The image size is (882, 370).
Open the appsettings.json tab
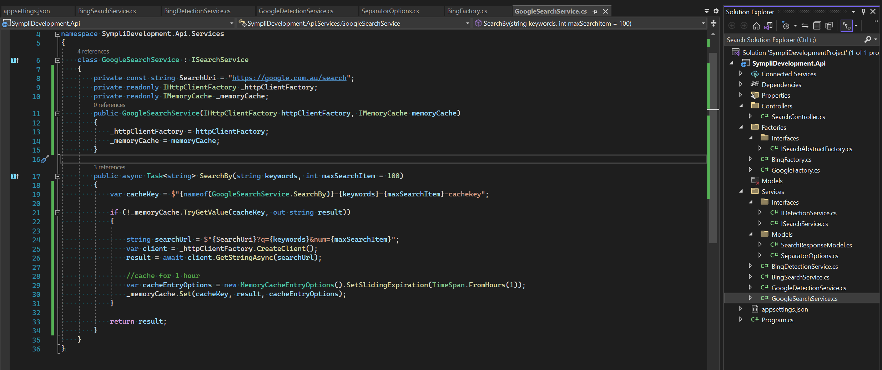(26, 11)
